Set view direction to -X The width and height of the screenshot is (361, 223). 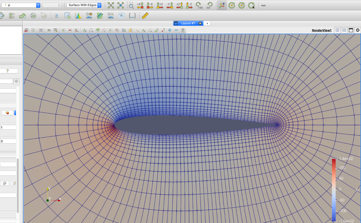[x=150, y=5]
